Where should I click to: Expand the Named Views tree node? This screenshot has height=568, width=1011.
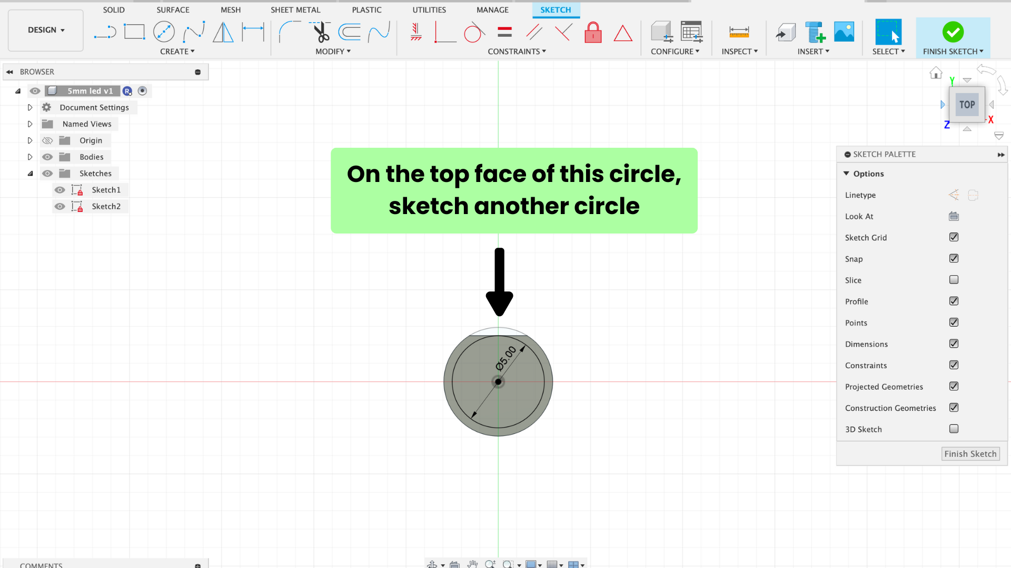click(30, 124)
